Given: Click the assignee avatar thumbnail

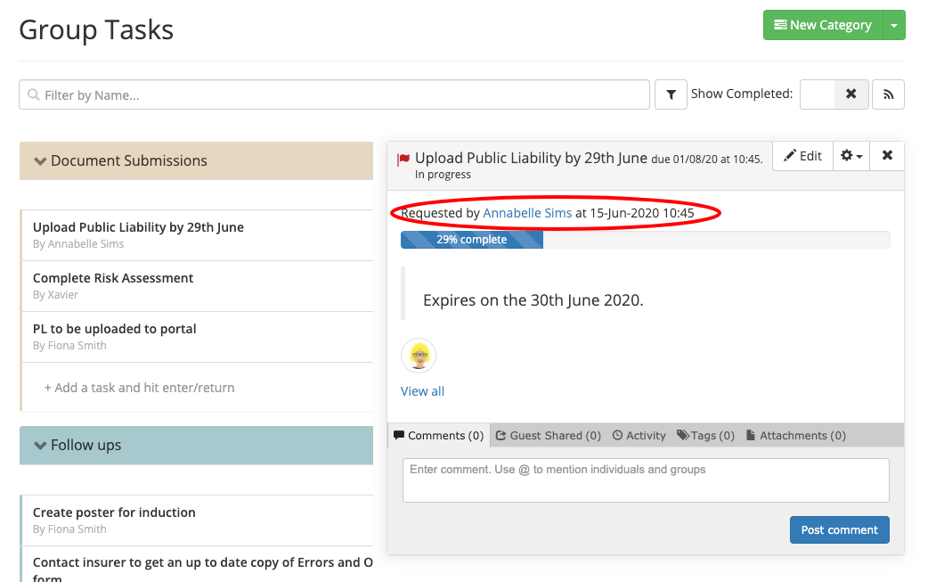Looking at the screenshot, I should [x=419, y=356].
